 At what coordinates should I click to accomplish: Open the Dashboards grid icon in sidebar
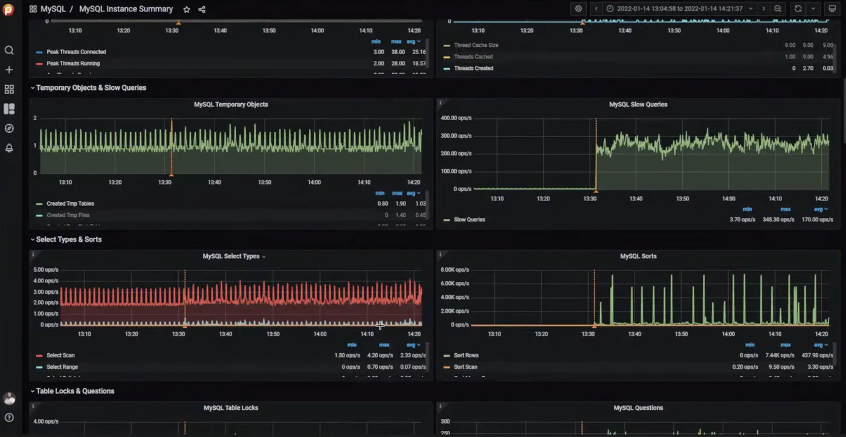tap(9, 89)
